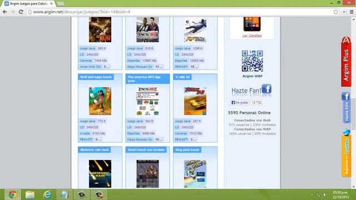The height and width of the screenshot is (200, 356).
Task: Click the Real Football cover thumbnail
Action: [195, 29]
